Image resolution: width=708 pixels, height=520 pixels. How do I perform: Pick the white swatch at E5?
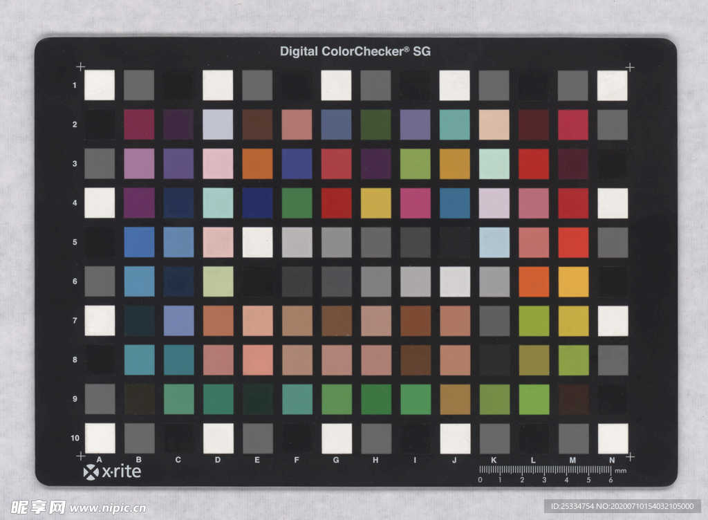point(257,243)
